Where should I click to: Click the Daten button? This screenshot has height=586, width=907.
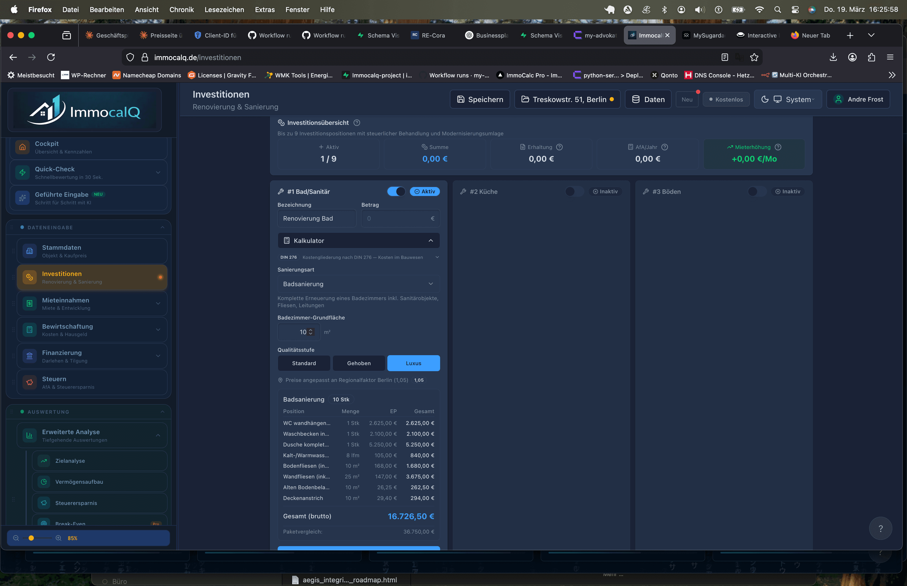[x=648, y=99]
